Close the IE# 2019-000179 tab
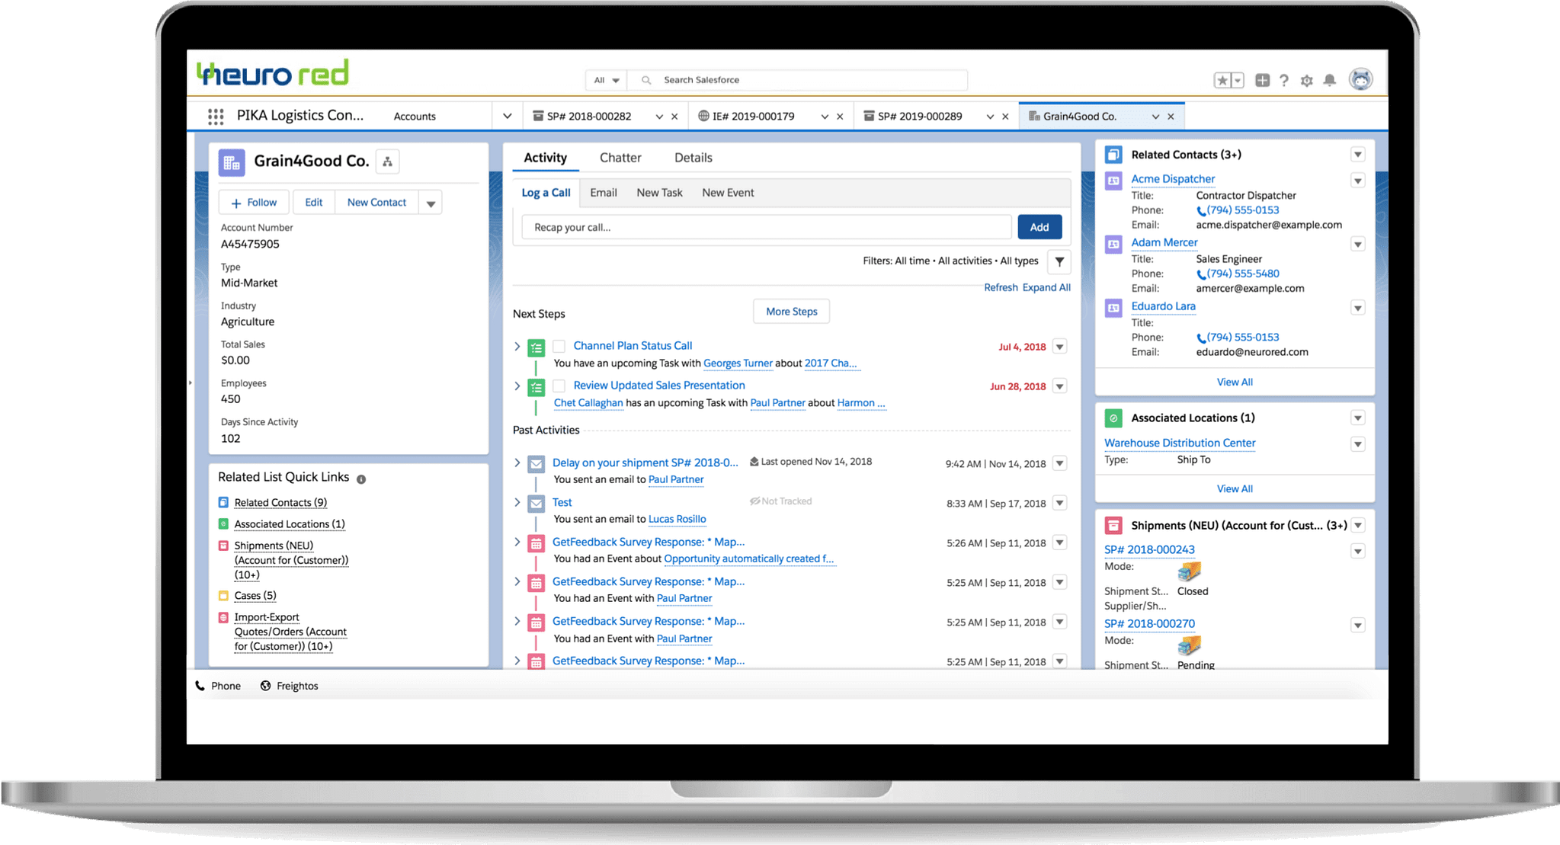The height and width of the screenshot is (845, 1560). [840, 117]
